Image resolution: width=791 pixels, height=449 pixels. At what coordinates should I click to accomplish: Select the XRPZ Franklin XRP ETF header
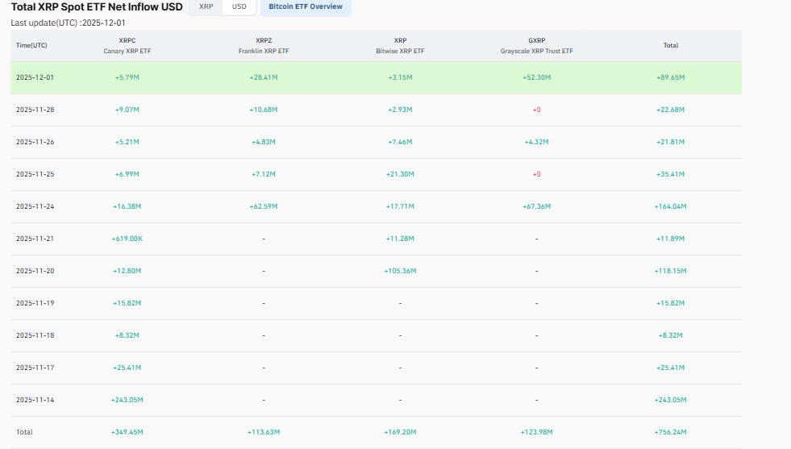264,45
